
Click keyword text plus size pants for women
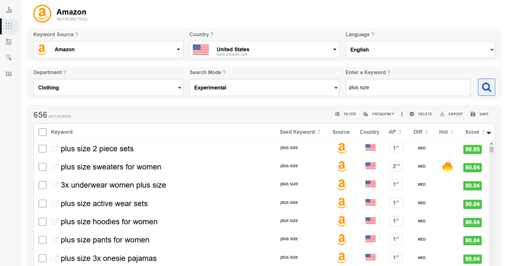(105, 240)
